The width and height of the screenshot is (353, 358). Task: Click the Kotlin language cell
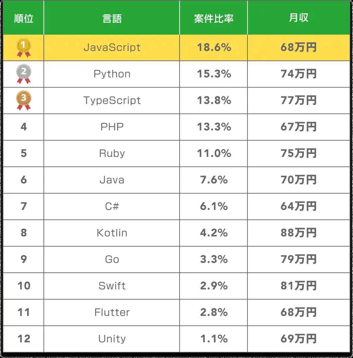click(x=112, y=233)
